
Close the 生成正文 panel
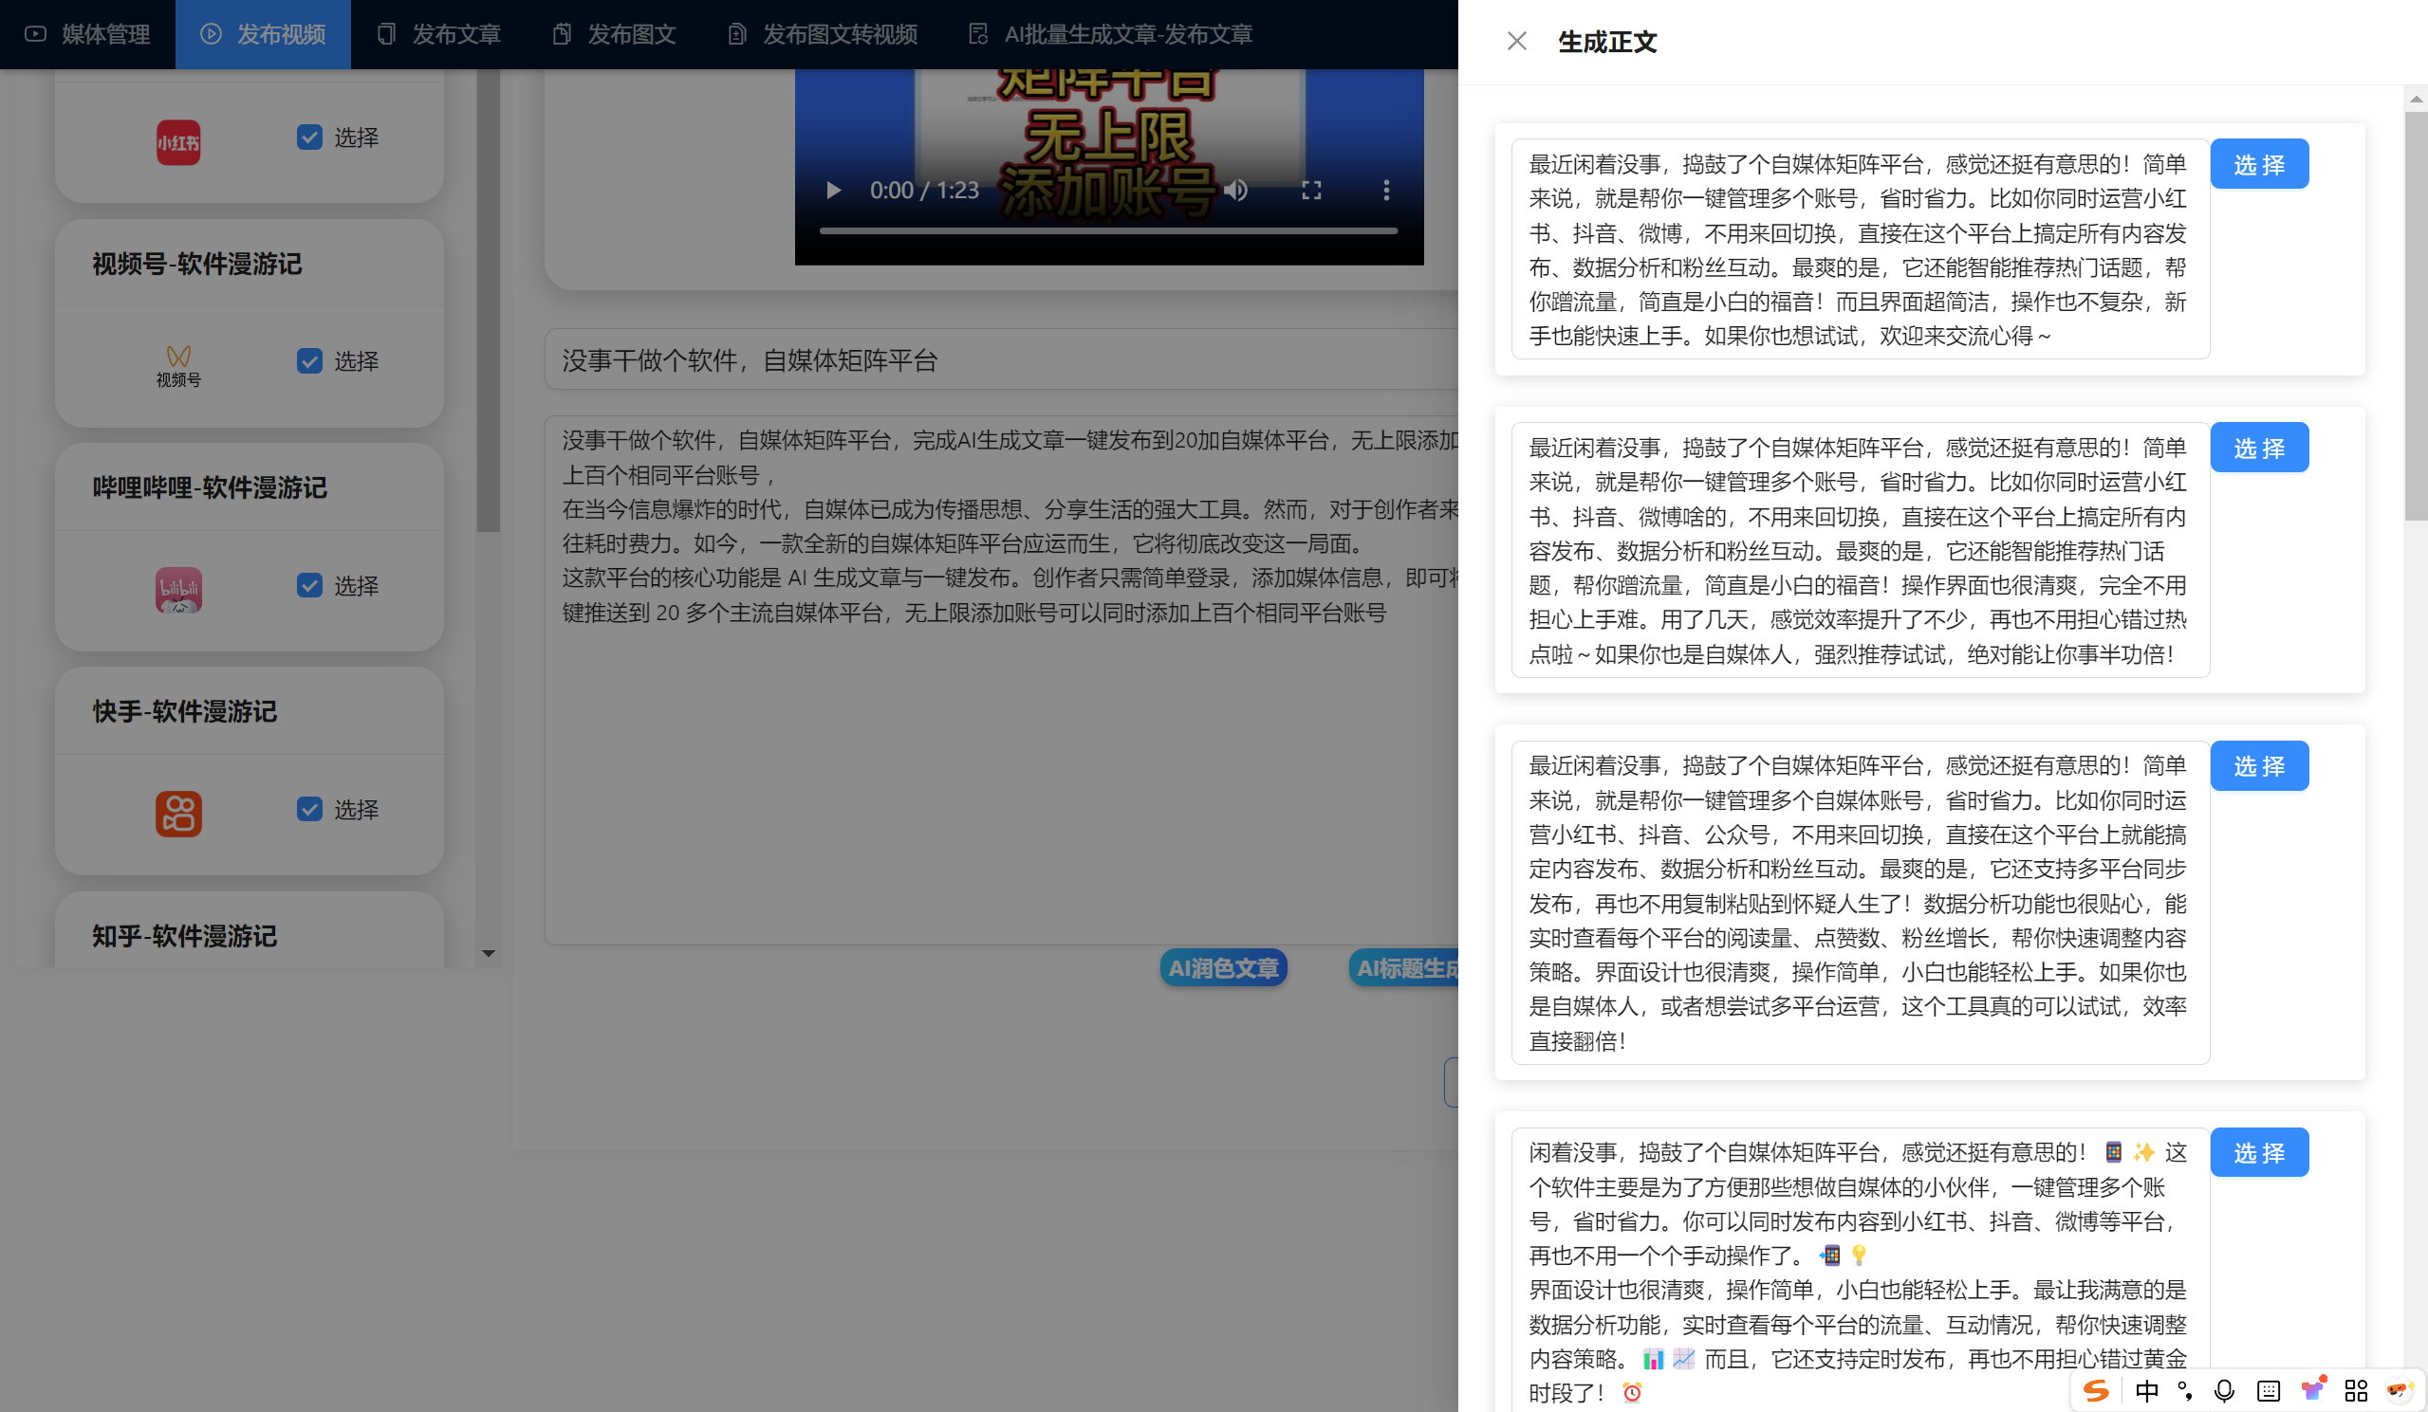[1516, 42]
